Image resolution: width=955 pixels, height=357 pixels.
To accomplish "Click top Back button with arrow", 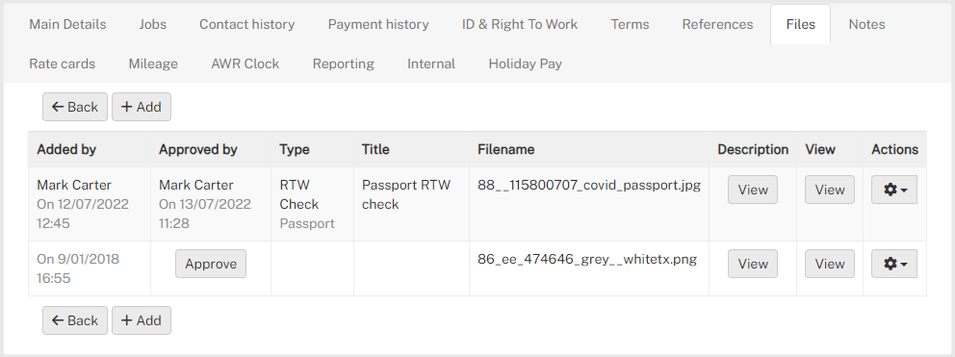I will pos(75,107).
